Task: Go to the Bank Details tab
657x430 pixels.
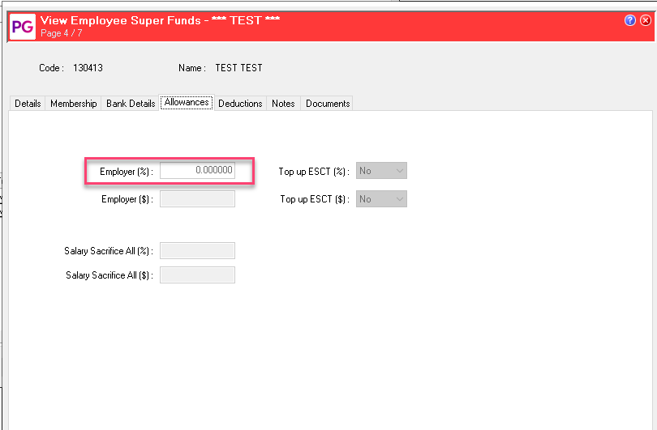Action: [131, 104]
